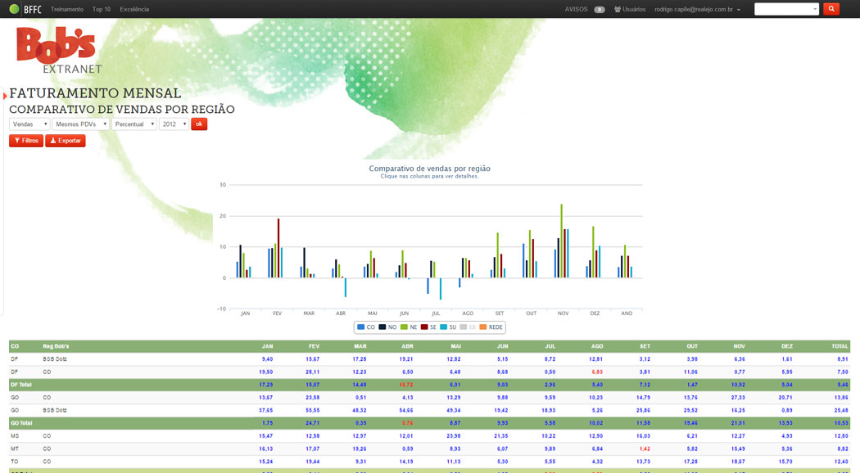
Task: Click the negative SU bar for ABR
Action: [x=345, y=287]
